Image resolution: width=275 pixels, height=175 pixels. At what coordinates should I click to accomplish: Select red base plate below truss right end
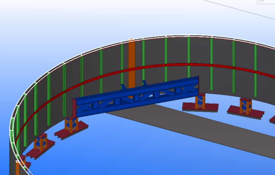point(200,108)
